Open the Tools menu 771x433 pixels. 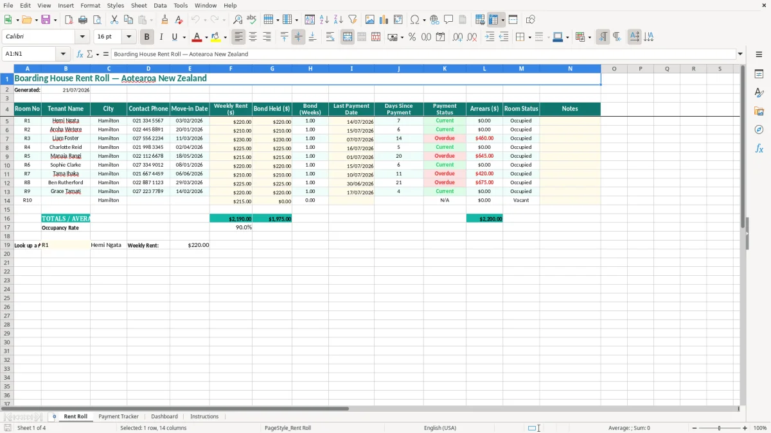[x=181, y=5]
